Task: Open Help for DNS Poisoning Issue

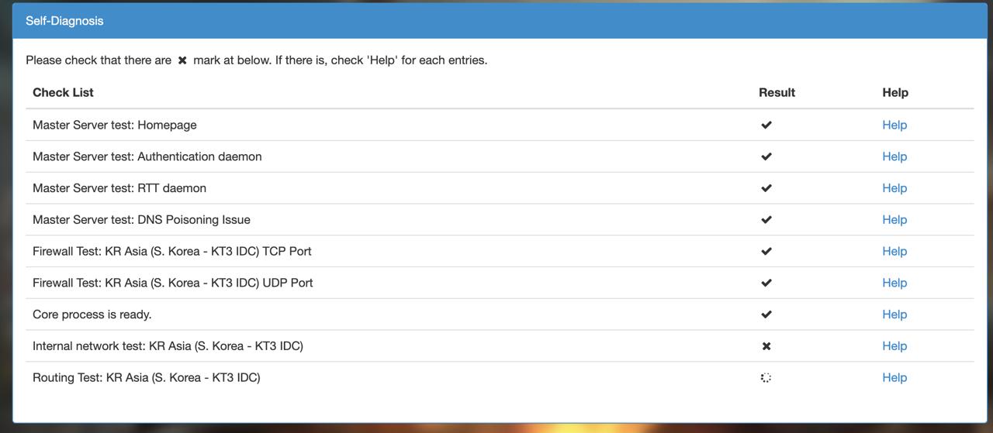Action: point(894,220)
